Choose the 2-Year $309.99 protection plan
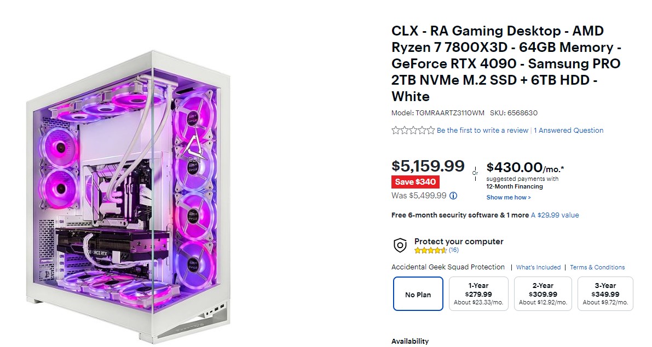The image size is (652, 347). [x=543, y=294]
